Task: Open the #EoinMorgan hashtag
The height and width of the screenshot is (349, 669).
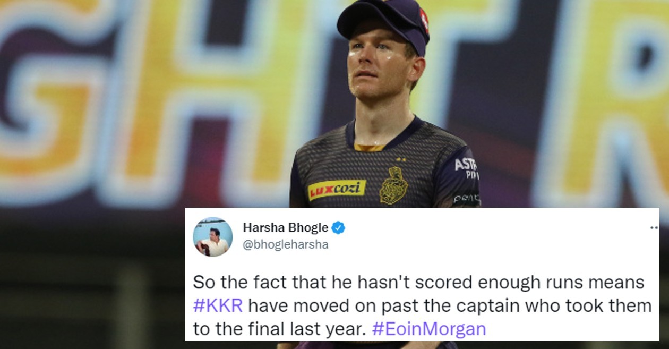Action: [429, 329]
